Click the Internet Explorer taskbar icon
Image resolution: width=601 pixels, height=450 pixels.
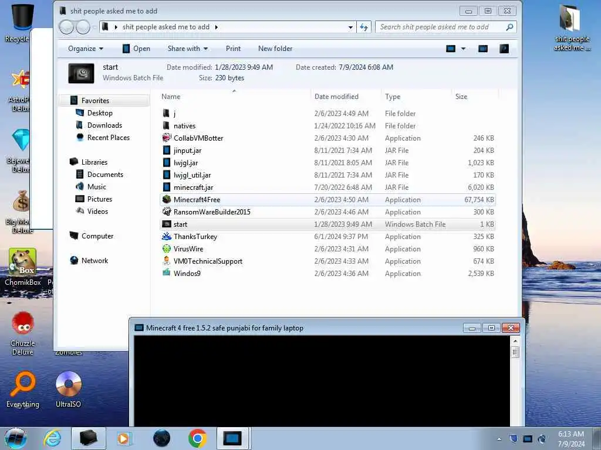pos(52,438)
